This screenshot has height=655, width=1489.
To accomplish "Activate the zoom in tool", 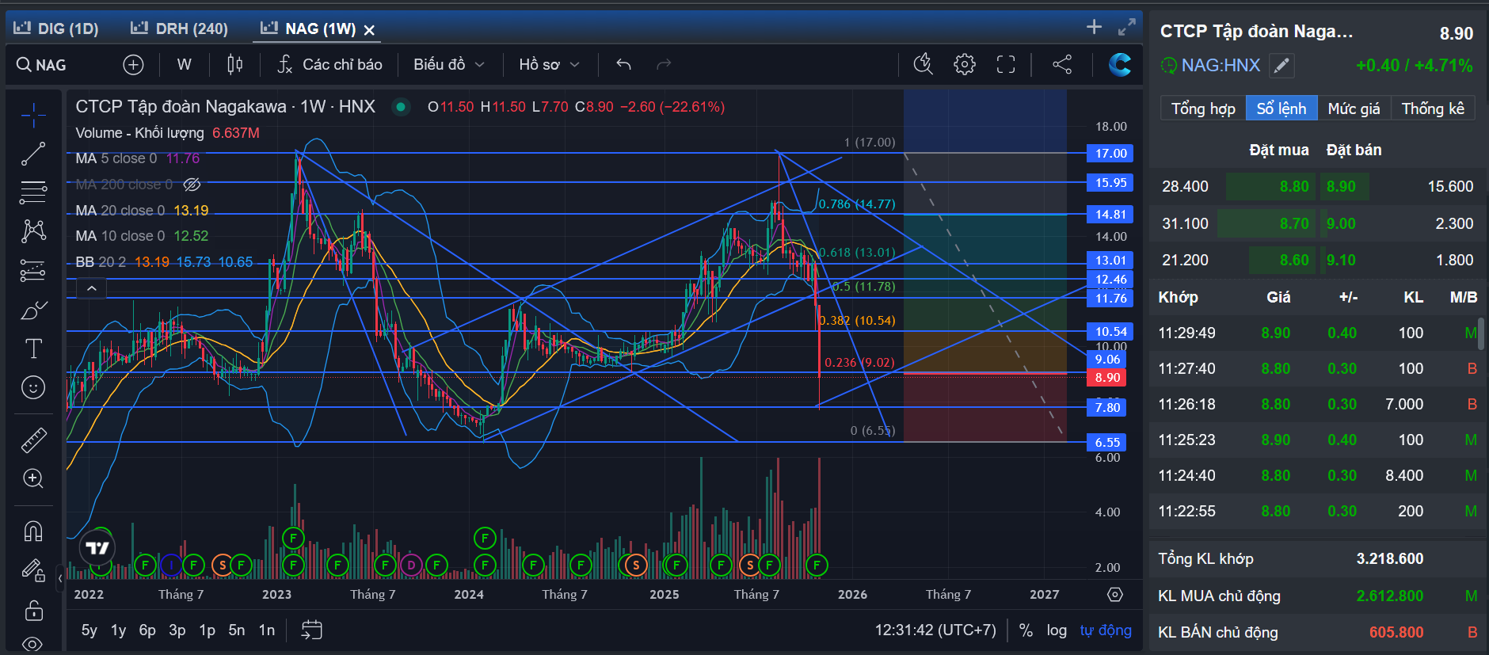I will [x=33, y=478].
